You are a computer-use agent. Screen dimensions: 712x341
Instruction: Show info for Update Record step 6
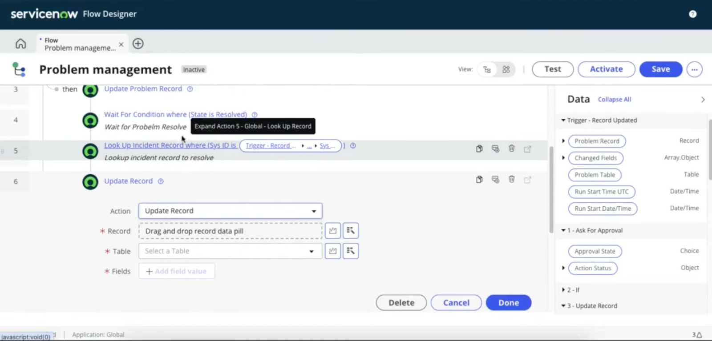161,181
